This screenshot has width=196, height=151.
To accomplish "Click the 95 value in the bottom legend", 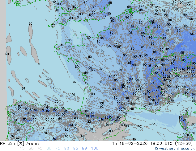I will pos(75,149).
